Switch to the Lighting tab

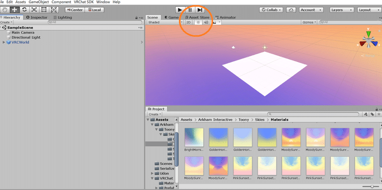pos(63,18)
